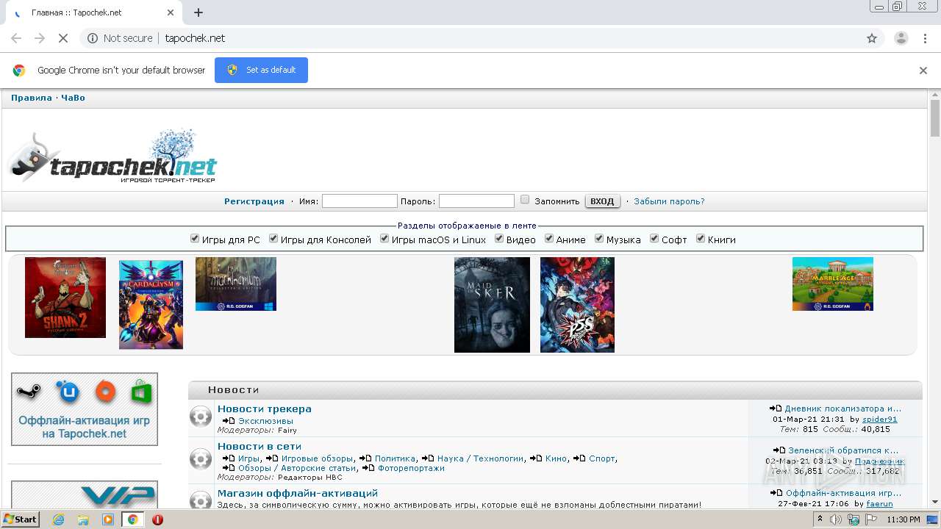Open user spider91 profile link

pos(880,420)
